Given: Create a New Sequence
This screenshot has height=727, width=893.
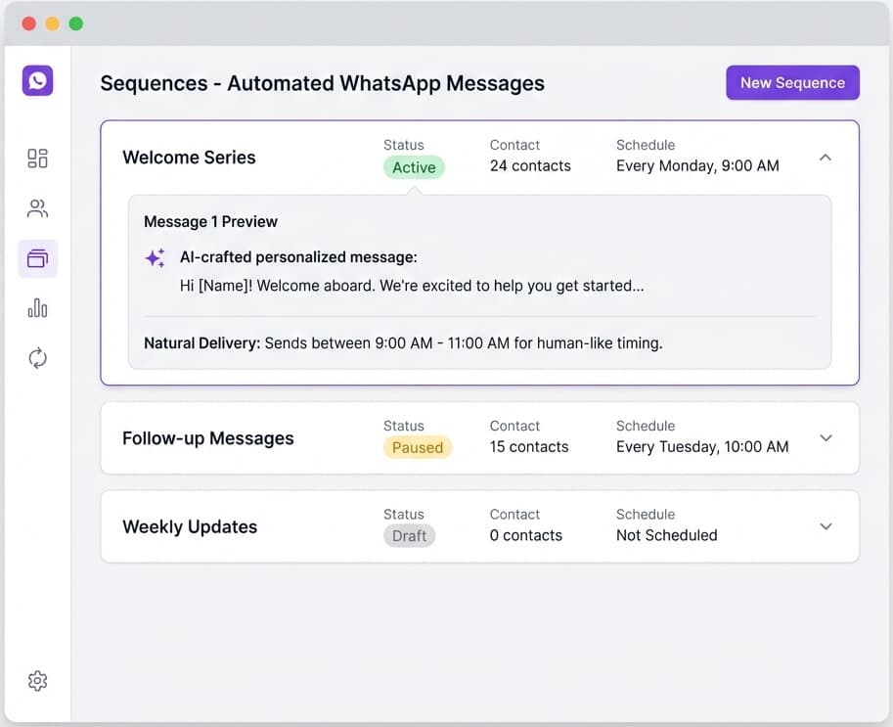Looking at the screenshot, I should 792,82.
